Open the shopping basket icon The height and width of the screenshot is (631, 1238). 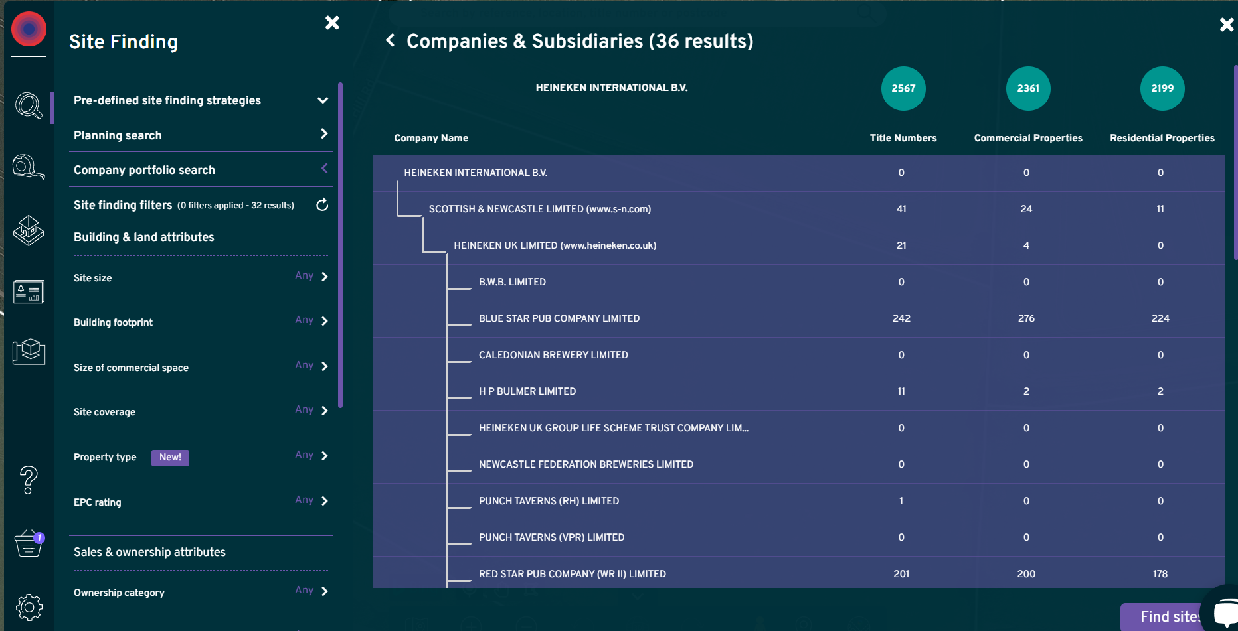pos(29,543)
